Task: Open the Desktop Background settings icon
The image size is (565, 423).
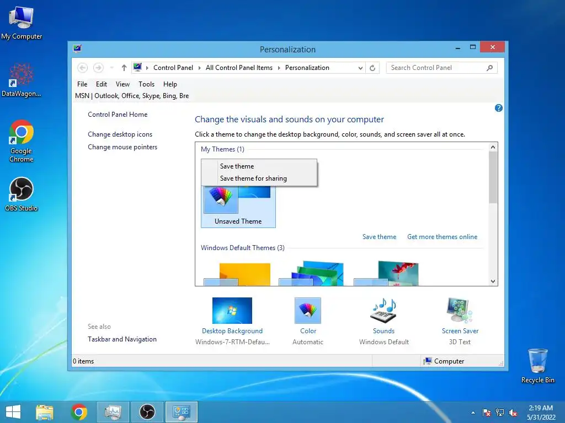Action: (x=232, y=311)
